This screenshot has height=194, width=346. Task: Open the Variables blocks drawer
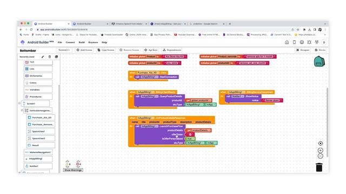point(38,90)
